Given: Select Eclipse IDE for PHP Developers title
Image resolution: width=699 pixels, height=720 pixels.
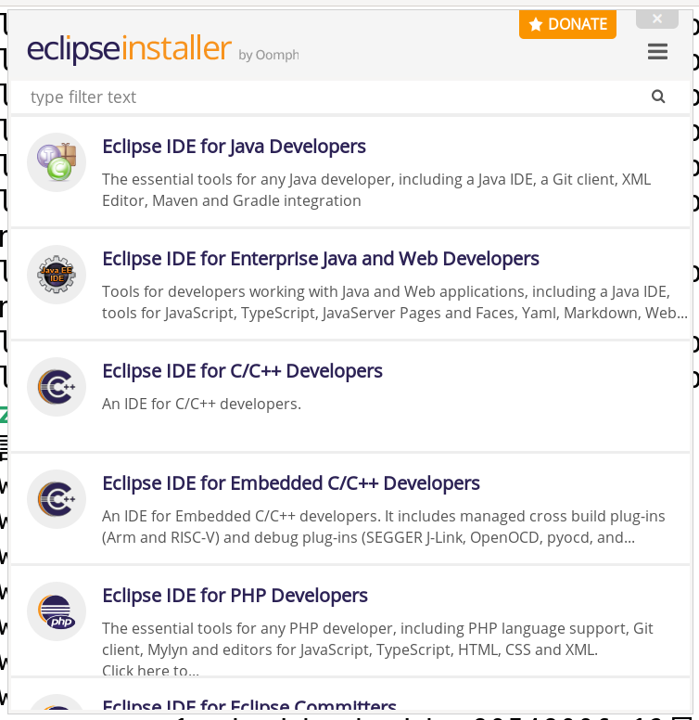Looking at the screenshot, I should 235,596.
